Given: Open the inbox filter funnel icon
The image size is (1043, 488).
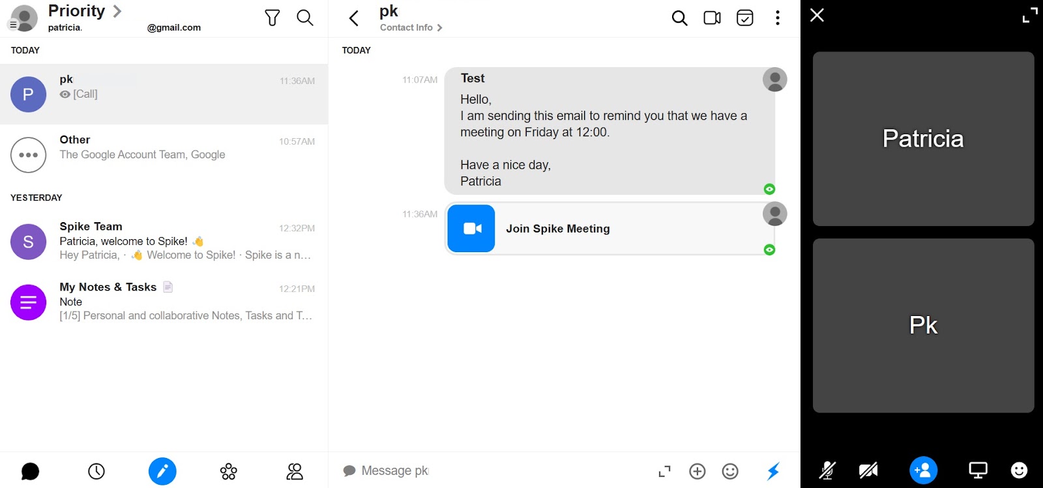Looking at the screenshot, I should [x=272, y=18].
